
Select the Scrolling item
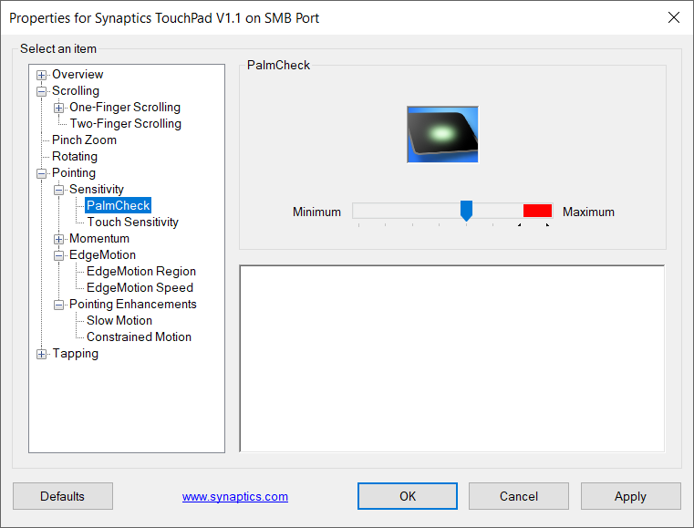76,90
